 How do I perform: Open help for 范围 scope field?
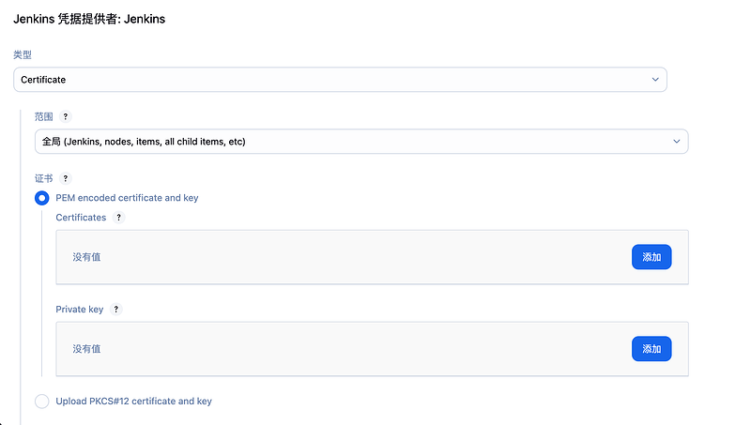coord(66,116)
